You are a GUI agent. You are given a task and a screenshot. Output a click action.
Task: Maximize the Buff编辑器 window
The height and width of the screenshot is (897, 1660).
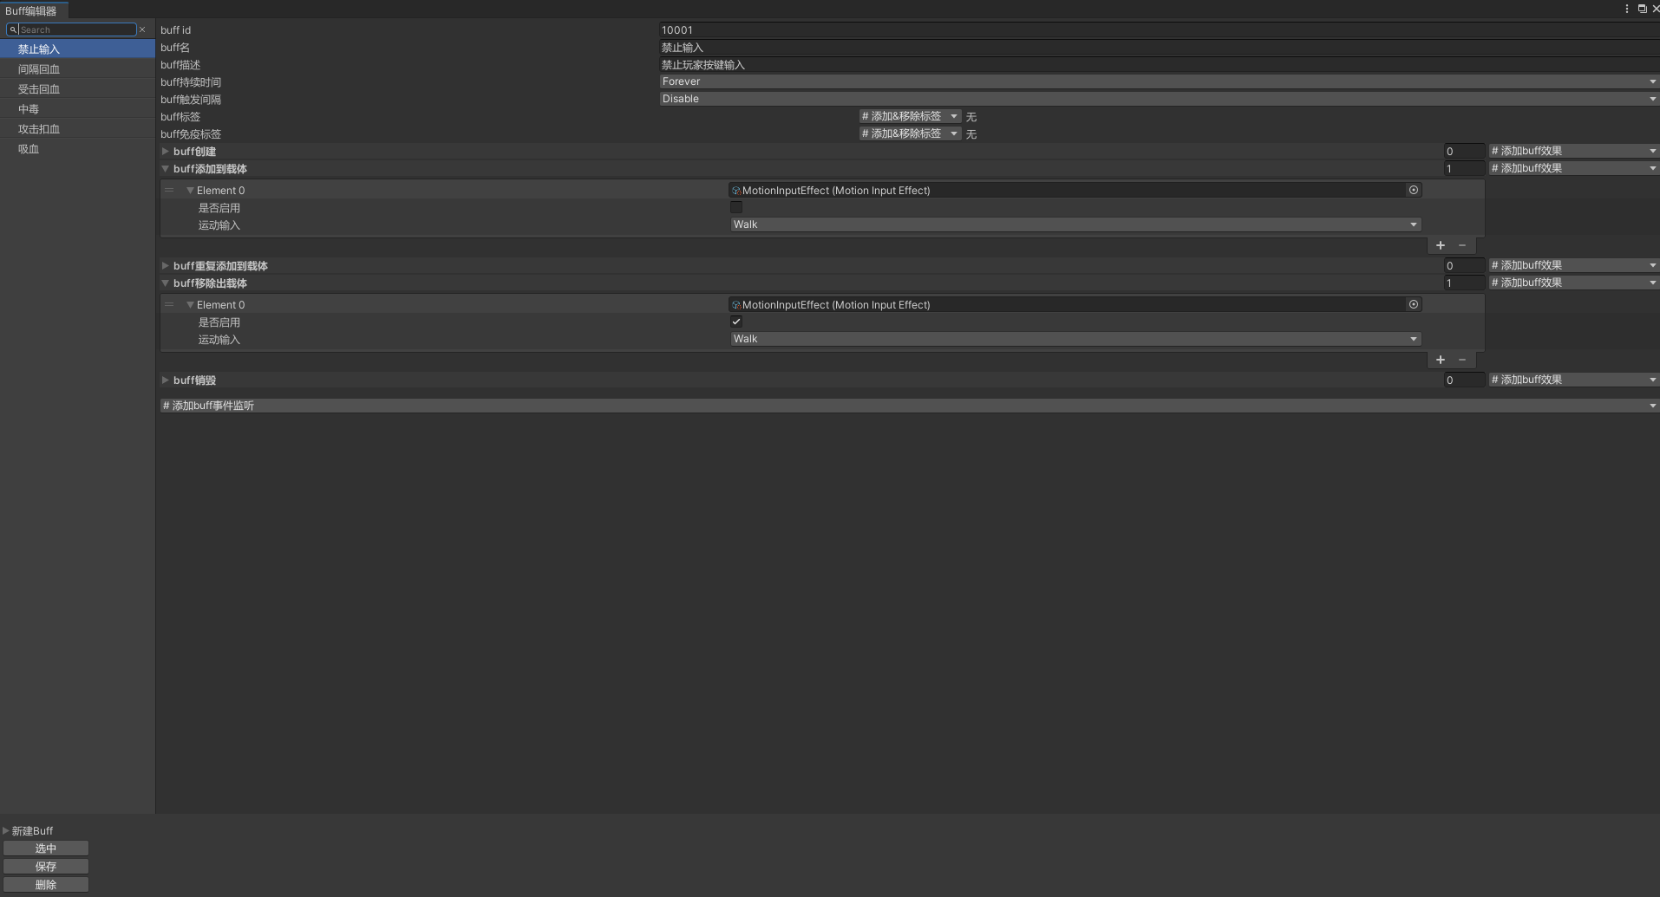[x=1642, y=9]
